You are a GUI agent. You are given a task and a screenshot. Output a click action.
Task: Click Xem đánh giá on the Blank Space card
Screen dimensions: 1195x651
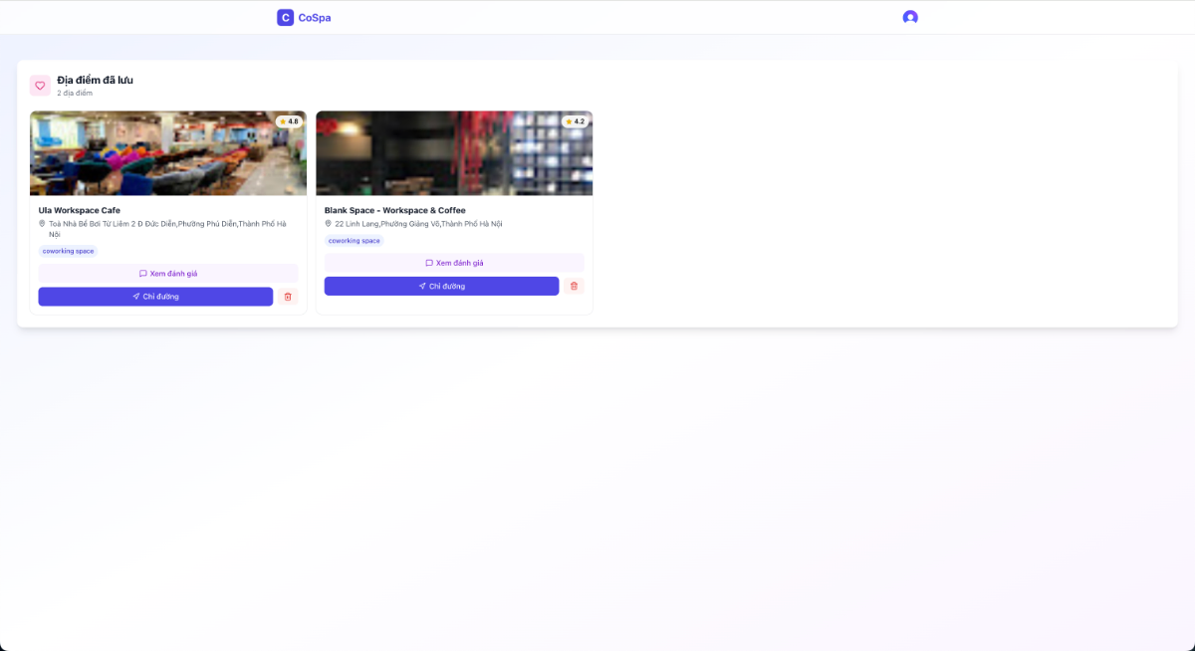click(x=454, y=262)
